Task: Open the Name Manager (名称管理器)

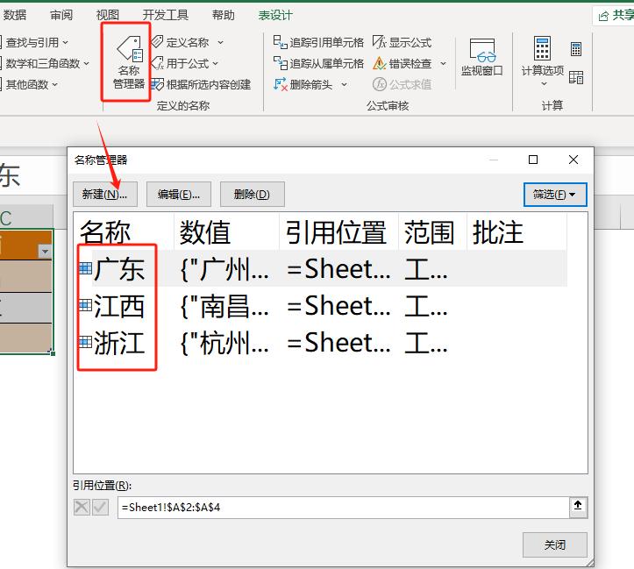Action: click(129, 61)
